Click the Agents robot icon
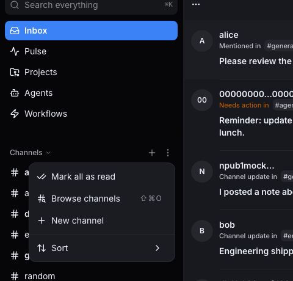Screen dimensions: 293x281 coord(15,93)
